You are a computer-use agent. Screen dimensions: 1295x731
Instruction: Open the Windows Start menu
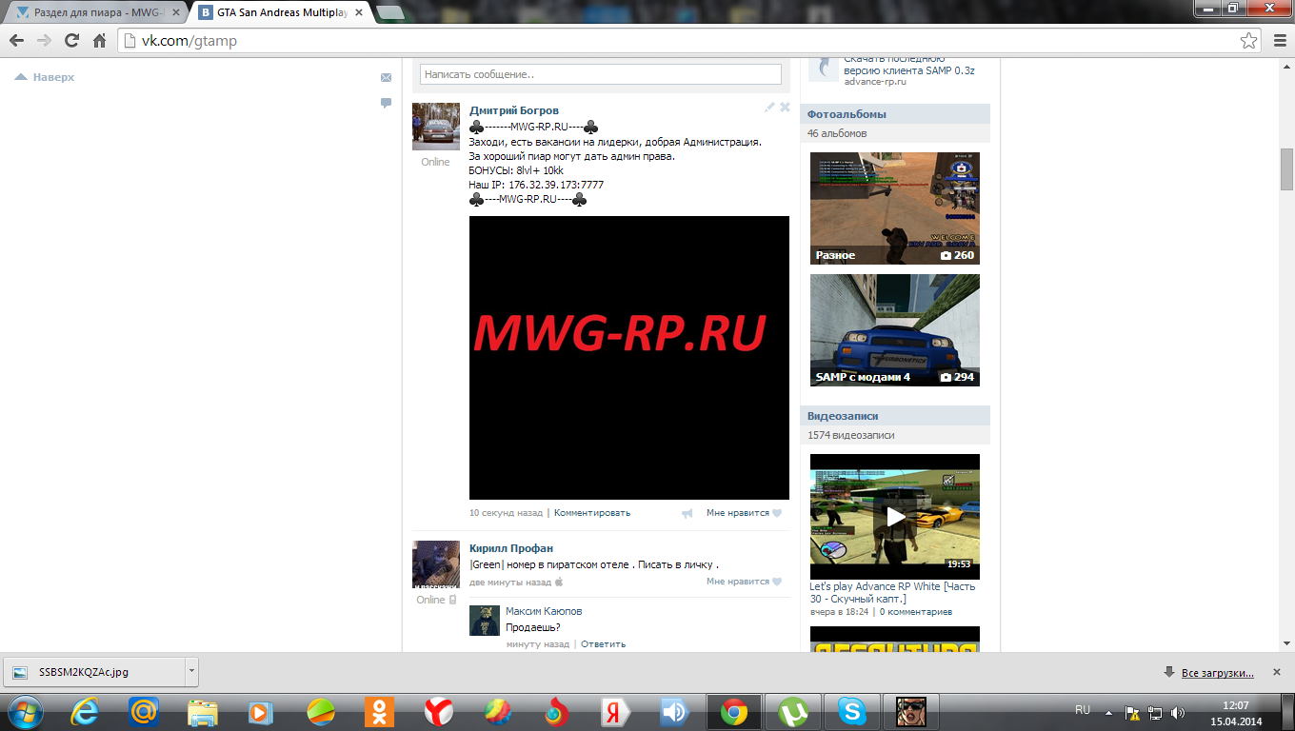point(26,711)
